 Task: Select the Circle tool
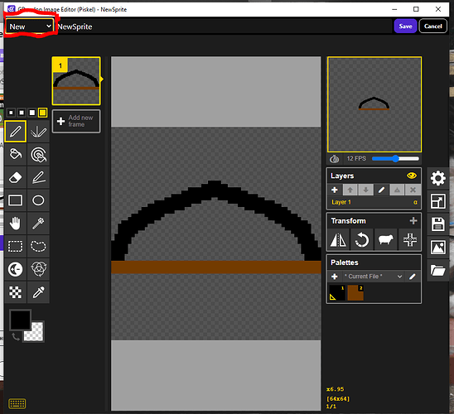(x=38, y=200)
